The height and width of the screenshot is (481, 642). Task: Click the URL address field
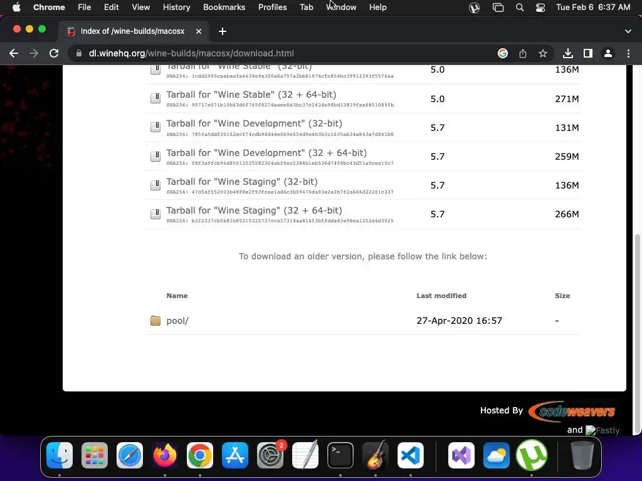pos(283,53)
